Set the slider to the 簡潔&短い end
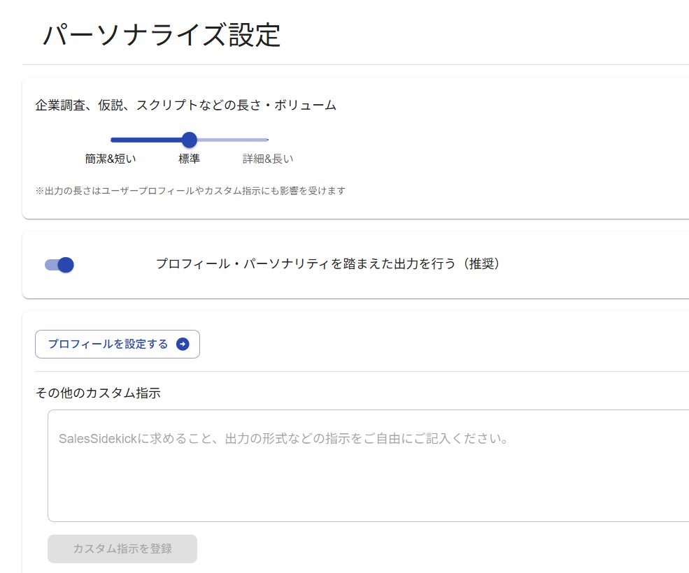689x573 pixels. pos(112,140)
